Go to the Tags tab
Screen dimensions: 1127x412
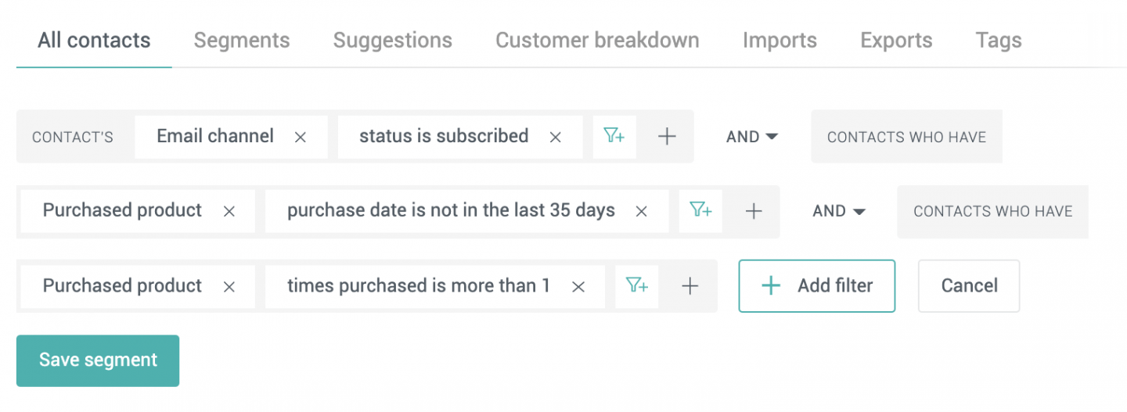[x=999, y=41]
